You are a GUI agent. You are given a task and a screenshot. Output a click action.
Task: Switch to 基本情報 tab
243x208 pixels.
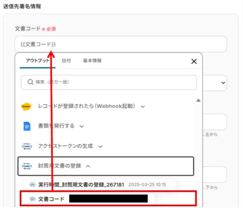point(92,60)
